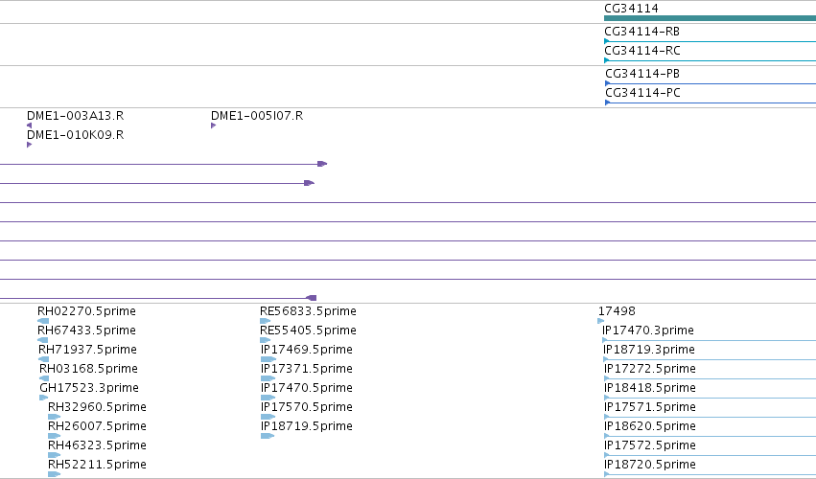Select the IP17571.5prime EST label
816x479 pixels.
pos(650,407)
